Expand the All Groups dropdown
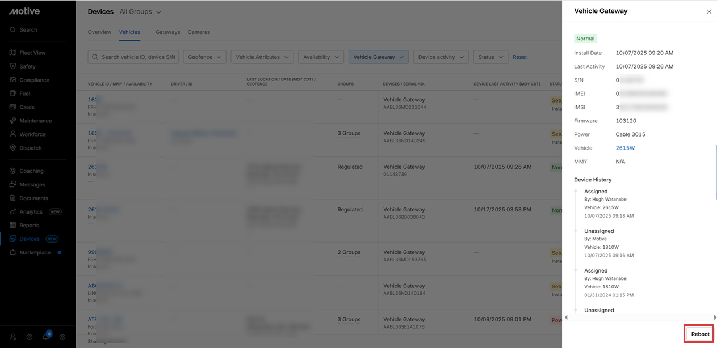This screenshot has height=348, width=717. point(140,12)
